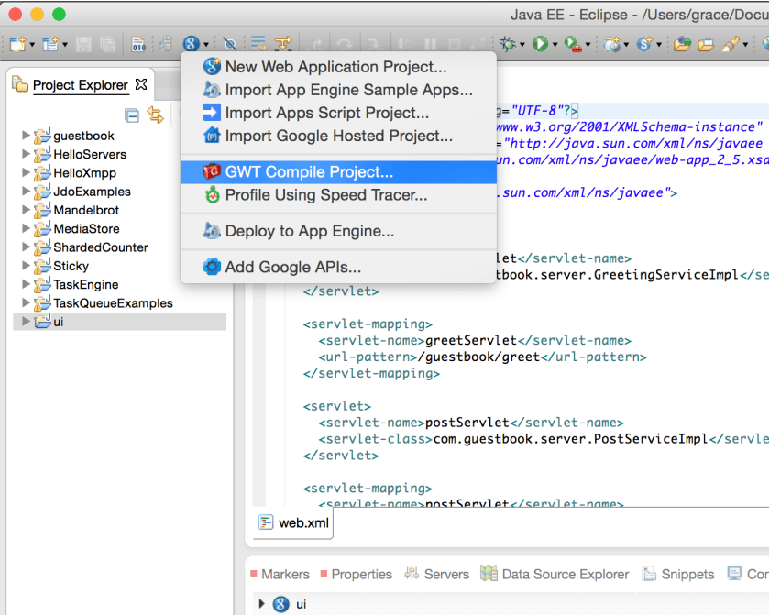Choose Add Google APIs menu entry
Screen dimensions: 769x615
pos(292,267)
